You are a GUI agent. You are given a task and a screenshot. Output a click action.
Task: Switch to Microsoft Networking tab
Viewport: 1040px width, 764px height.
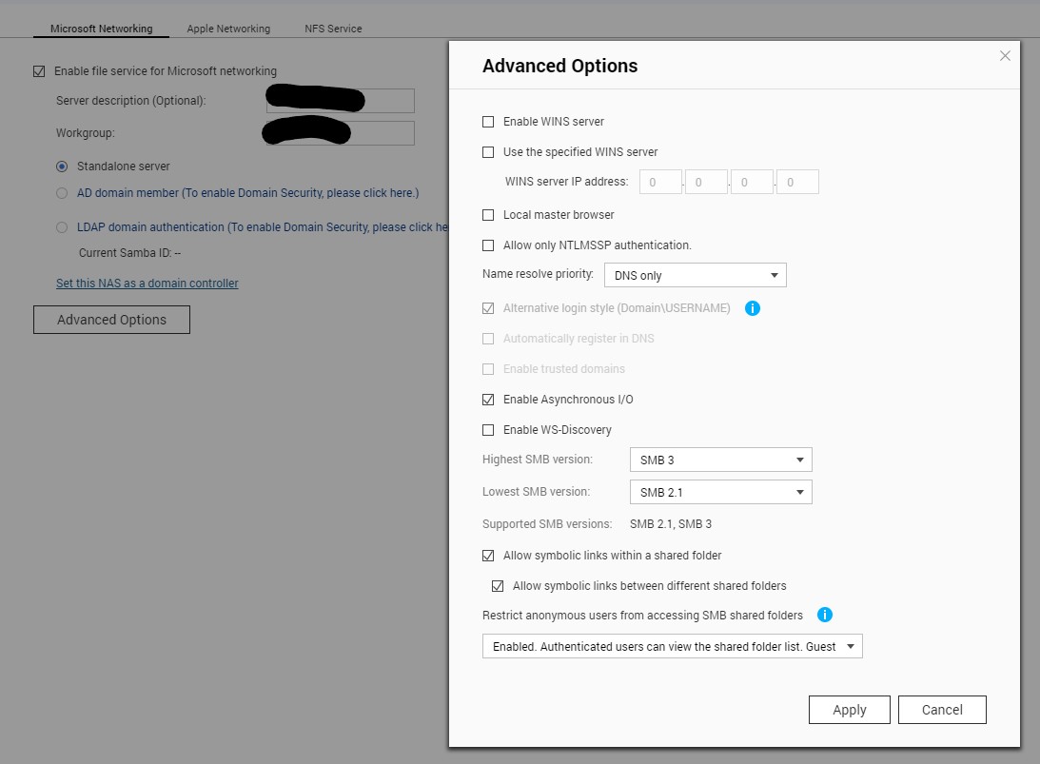[102, 29]
